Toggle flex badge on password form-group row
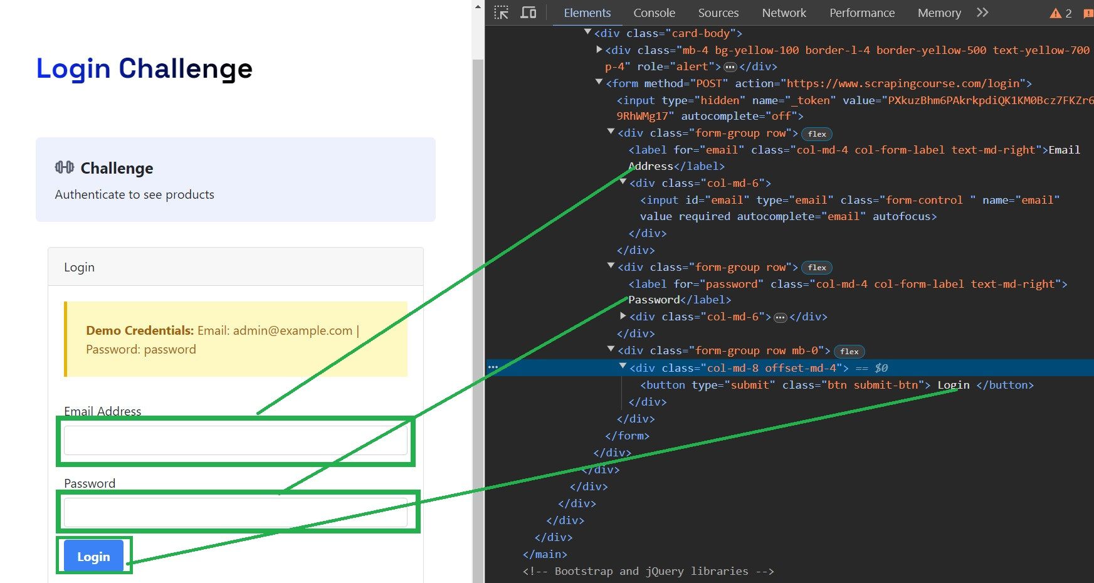 tap(817, 268)
